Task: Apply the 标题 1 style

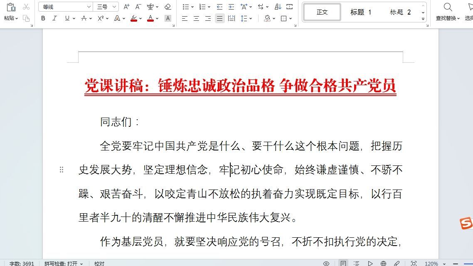Action: [x=361, y=12]
